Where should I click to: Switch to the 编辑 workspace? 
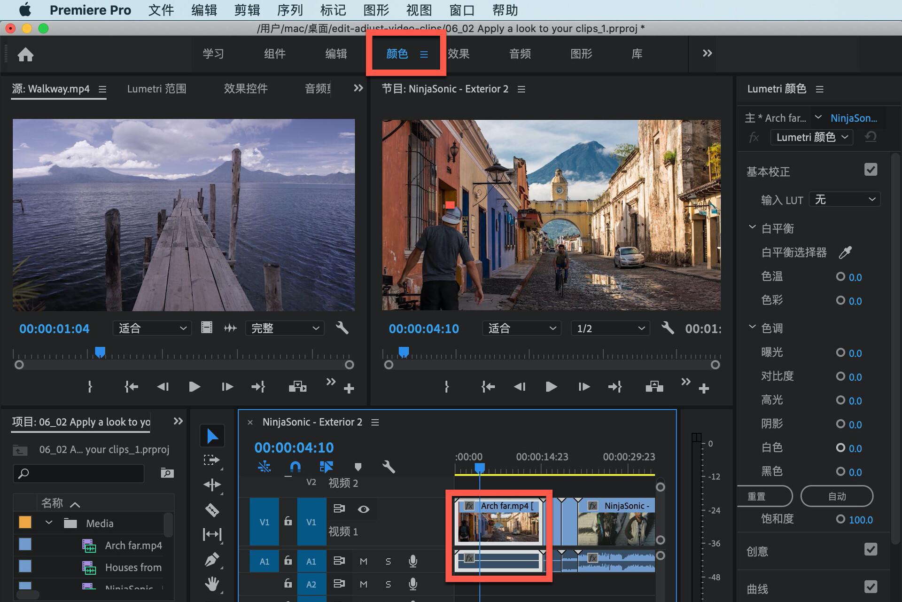click(336, 54)
